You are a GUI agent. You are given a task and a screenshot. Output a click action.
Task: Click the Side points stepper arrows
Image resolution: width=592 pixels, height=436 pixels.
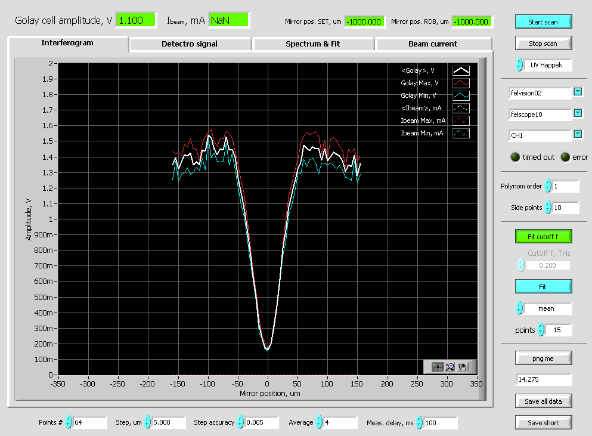[548, 208]
